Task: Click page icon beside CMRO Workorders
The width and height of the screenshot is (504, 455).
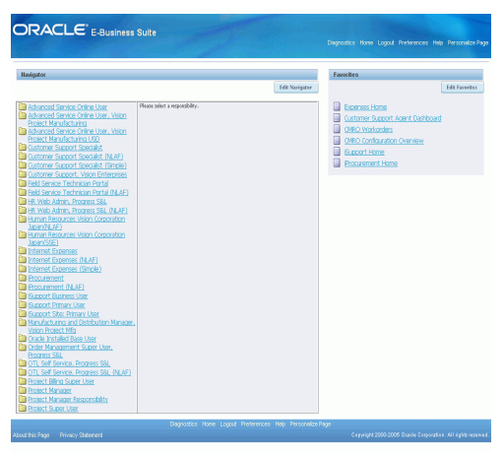Action: pos(337,129)
